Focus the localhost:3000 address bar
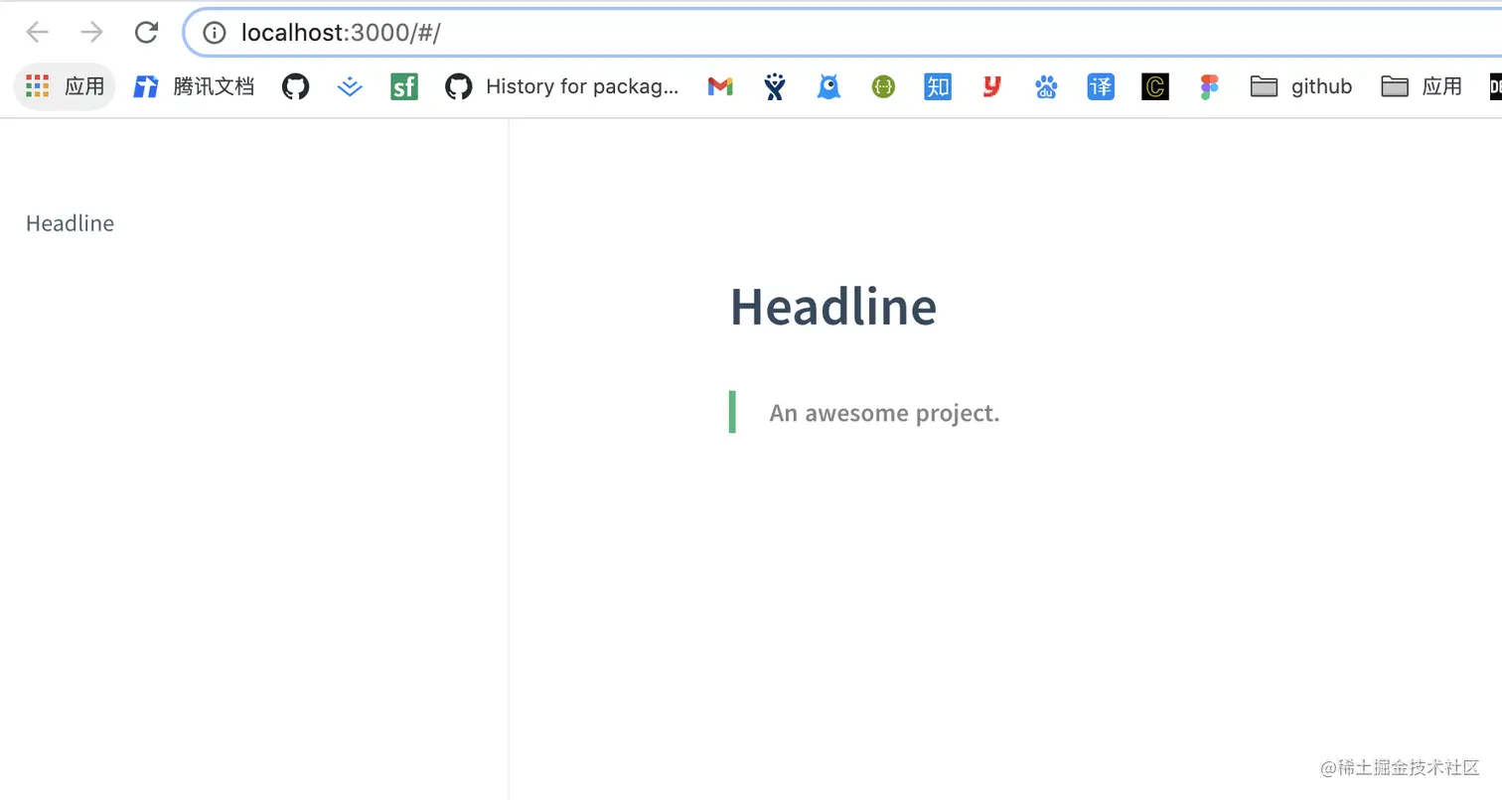 tap(844, 33)
